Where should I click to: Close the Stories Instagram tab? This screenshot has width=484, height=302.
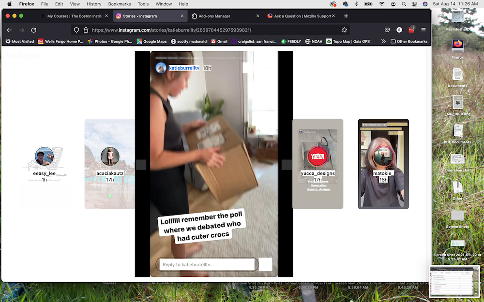click(x=182, y=16)
